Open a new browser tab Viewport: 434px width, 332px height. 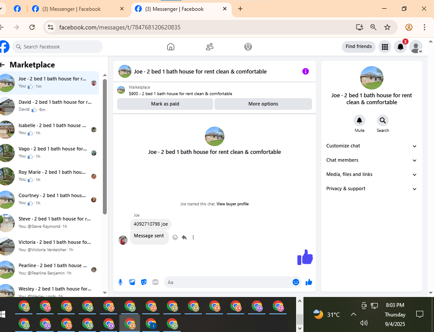(x=240, y=9)
